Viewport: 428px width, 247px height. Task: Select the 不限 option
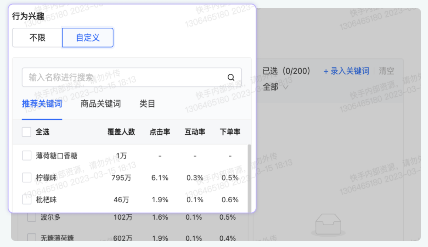pos(37,37)
